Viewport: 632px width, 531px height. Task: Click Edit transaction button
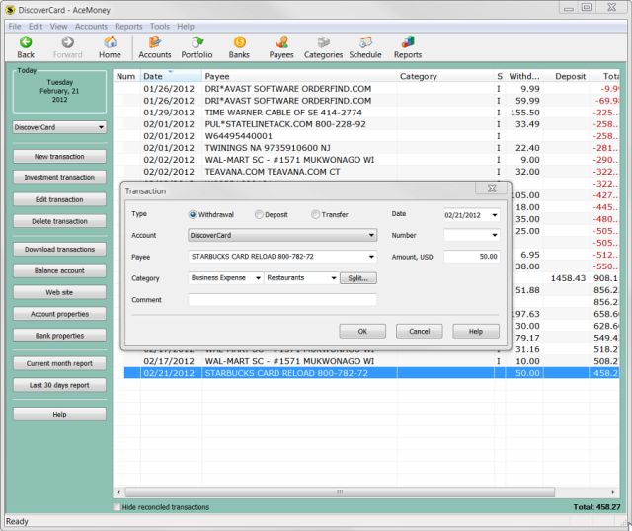click(59, 199)
